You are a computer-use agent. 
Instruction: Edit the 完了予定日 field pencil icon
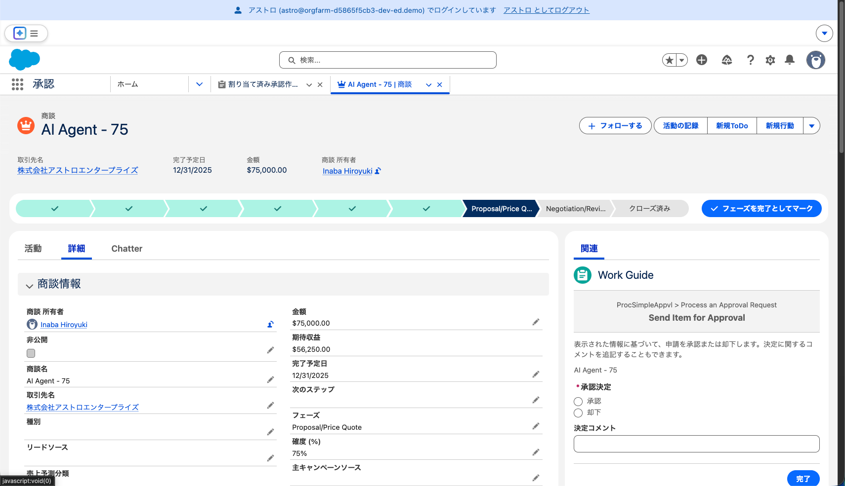tap(536, 374)
